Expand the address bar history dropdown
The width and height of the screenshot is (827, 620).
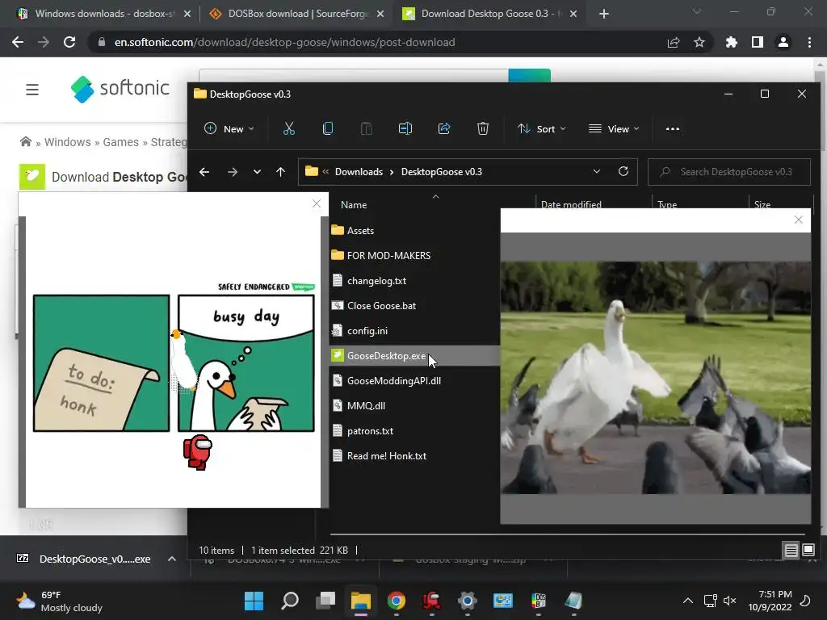(597, 171)
